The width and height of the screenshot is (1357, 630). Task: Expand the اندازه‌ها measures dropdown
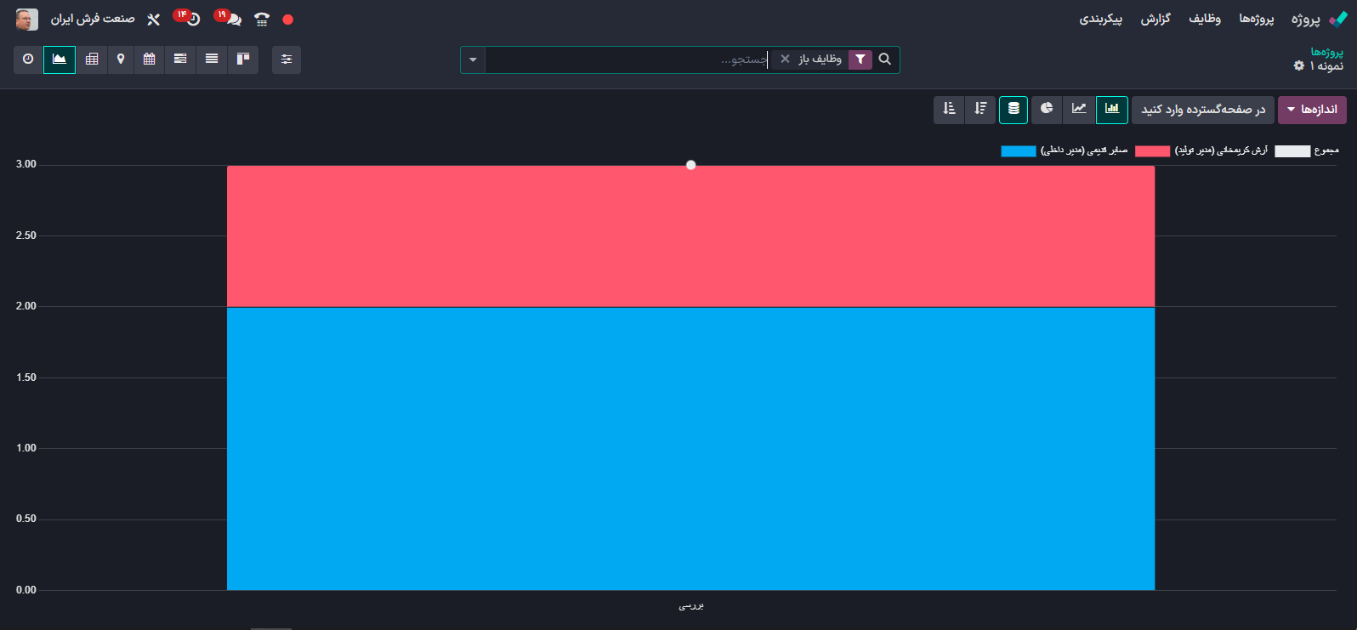coord(1312,110)
